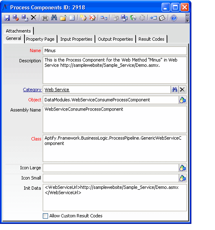Click the two linked windows icon
215x230 pixels.
pyautogui.click(x=104, y=18)
